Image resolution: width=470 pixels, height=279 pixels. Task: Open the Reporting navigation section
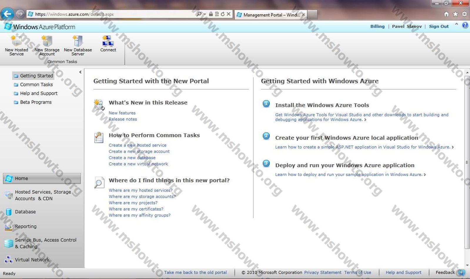42,226
